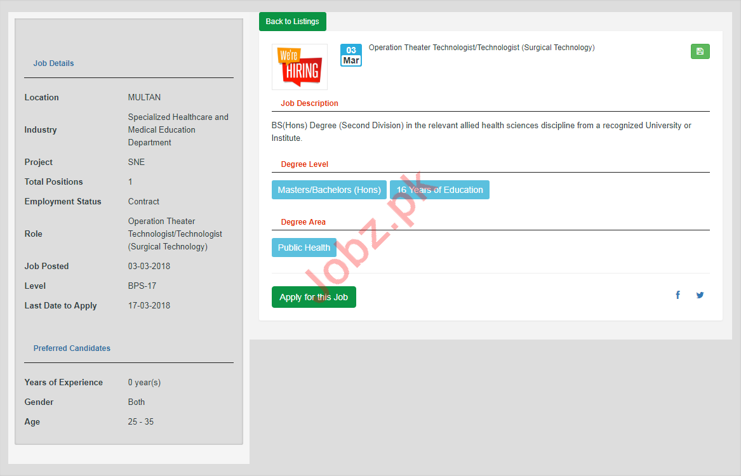Apply for this job
The image size is (741, 476).
click(314, 297)
